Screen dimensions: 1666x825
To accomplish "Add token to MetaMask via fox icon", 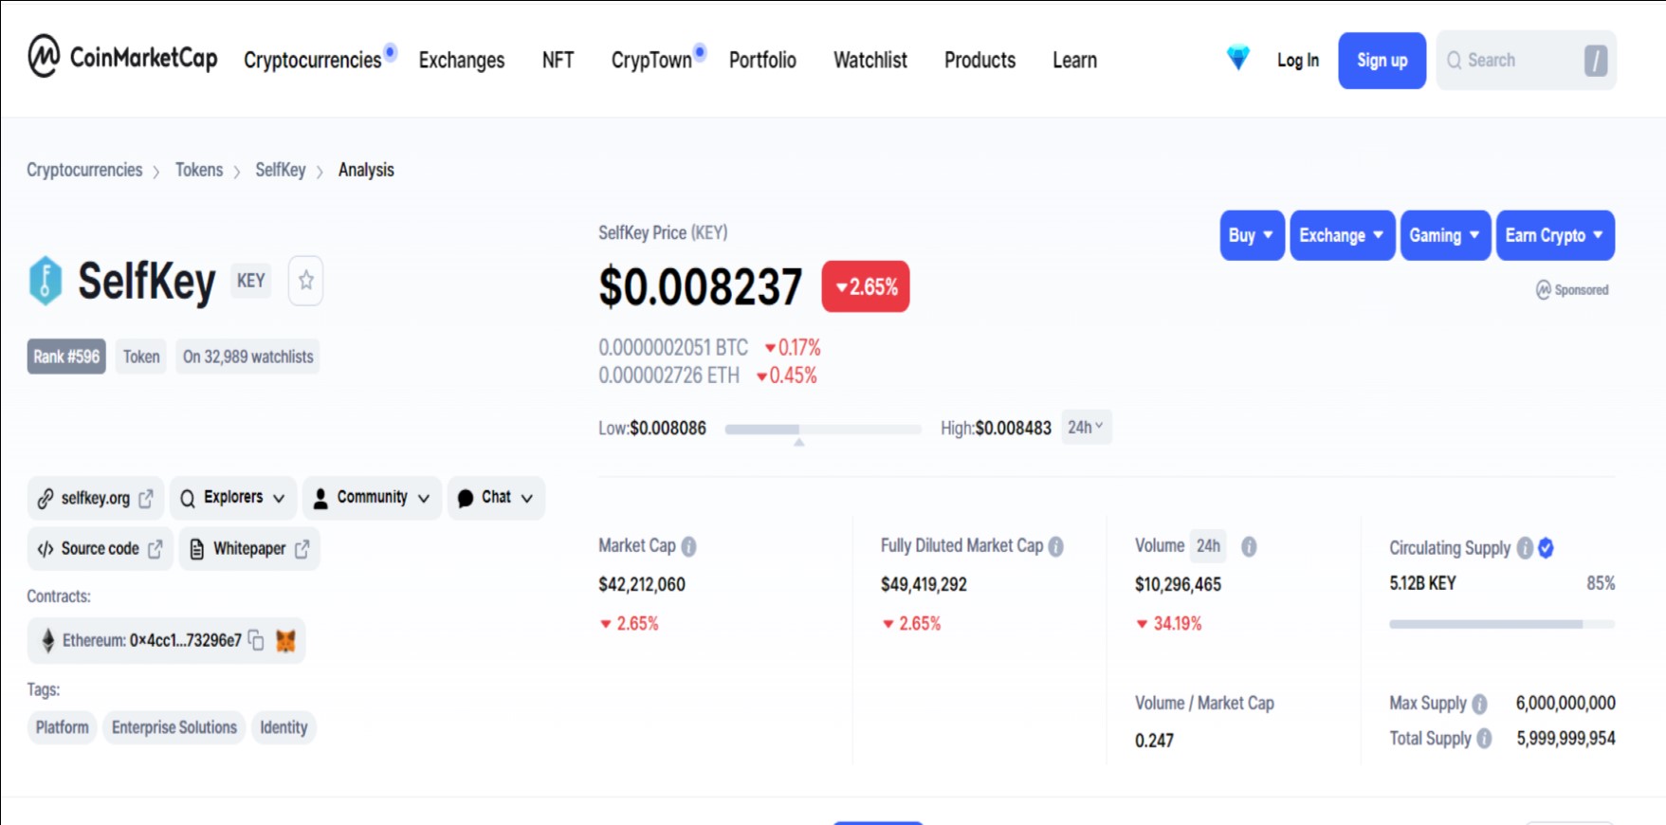I will tap(285, 641).
